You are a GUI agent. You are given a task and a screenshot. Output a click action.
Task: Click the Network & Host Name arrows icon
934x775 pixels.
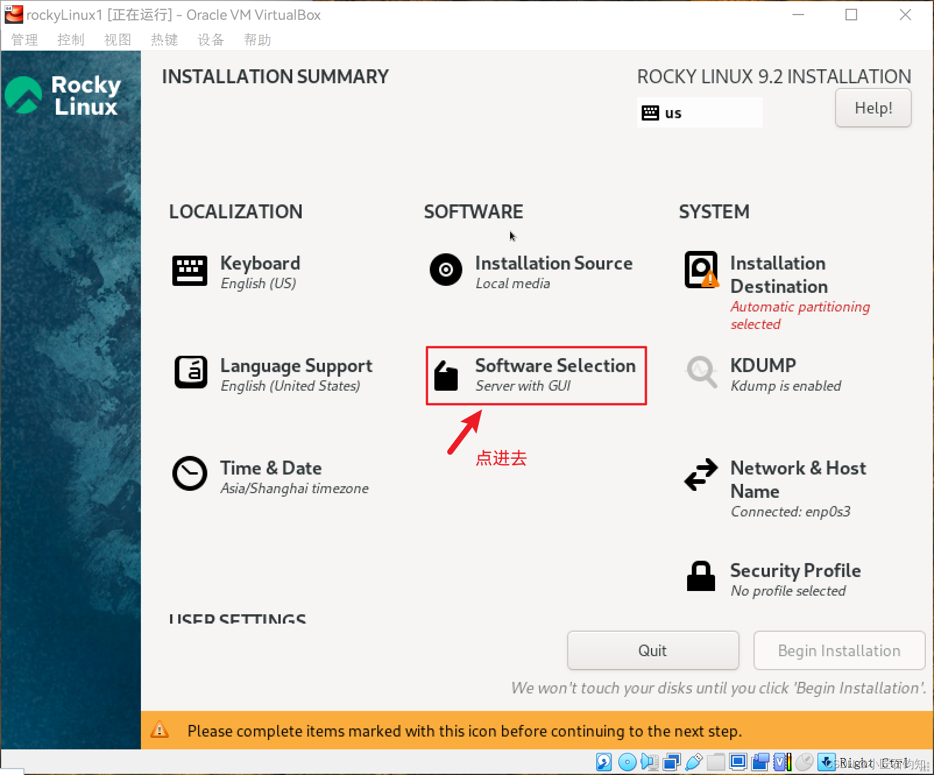point(701,474)
